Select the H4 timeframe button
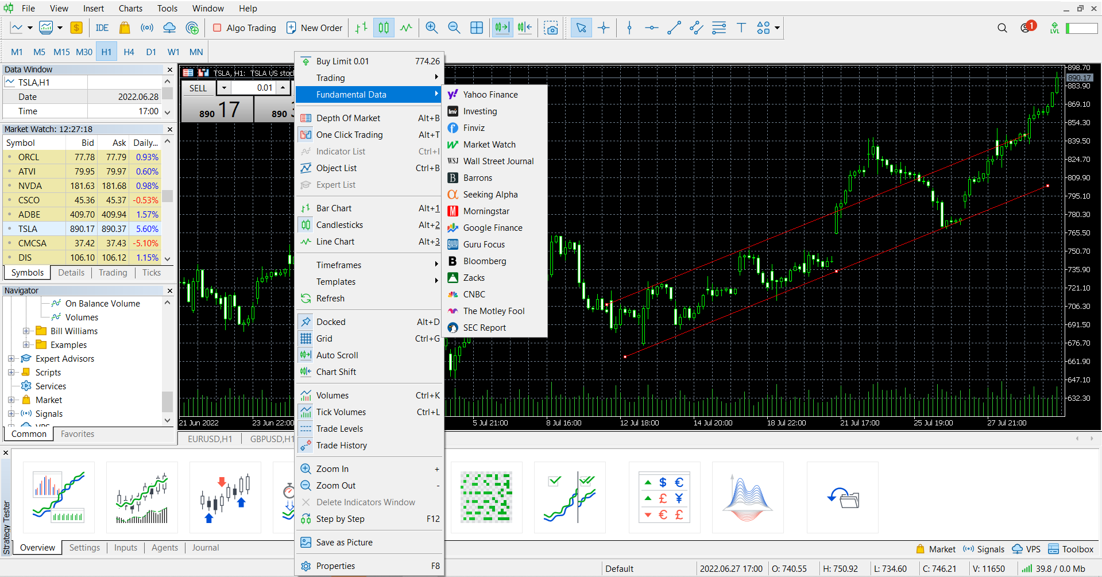Screen dimensions: 1102x577 click(129, 52)
